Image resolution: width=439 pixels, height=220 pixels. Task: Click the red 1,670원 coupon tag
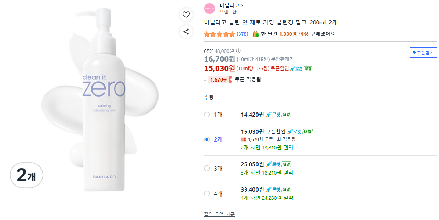219,79
